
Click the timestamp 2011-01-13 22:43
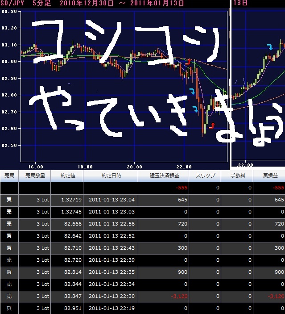pyautogui.click(x=112, y=248)
